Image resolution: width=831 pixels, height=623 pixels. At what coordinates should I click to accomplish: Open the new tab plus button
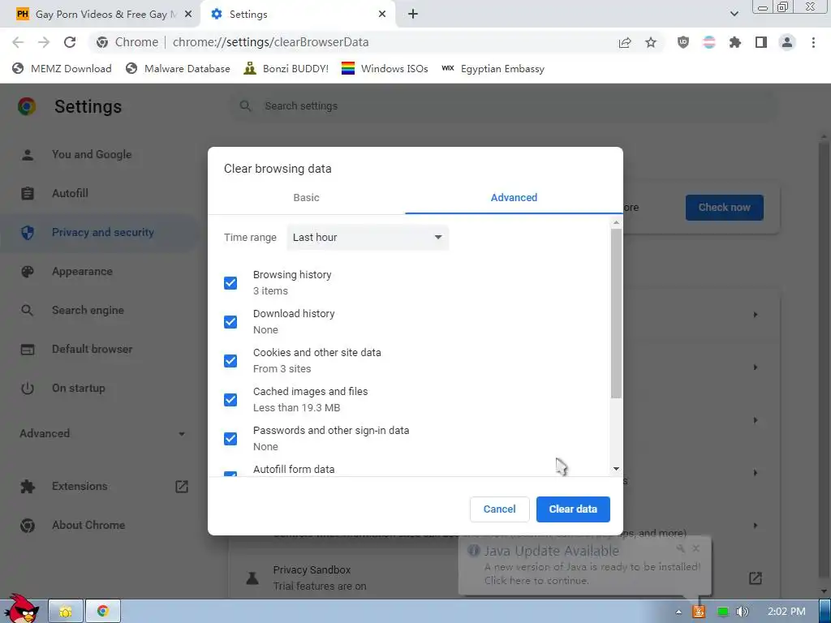413,15
